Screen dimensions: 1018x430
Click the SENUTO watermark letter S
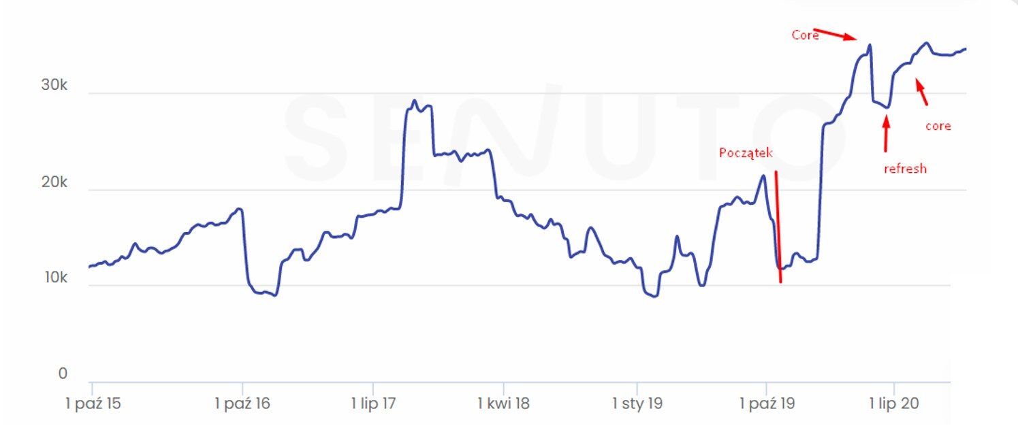[319, 136]
